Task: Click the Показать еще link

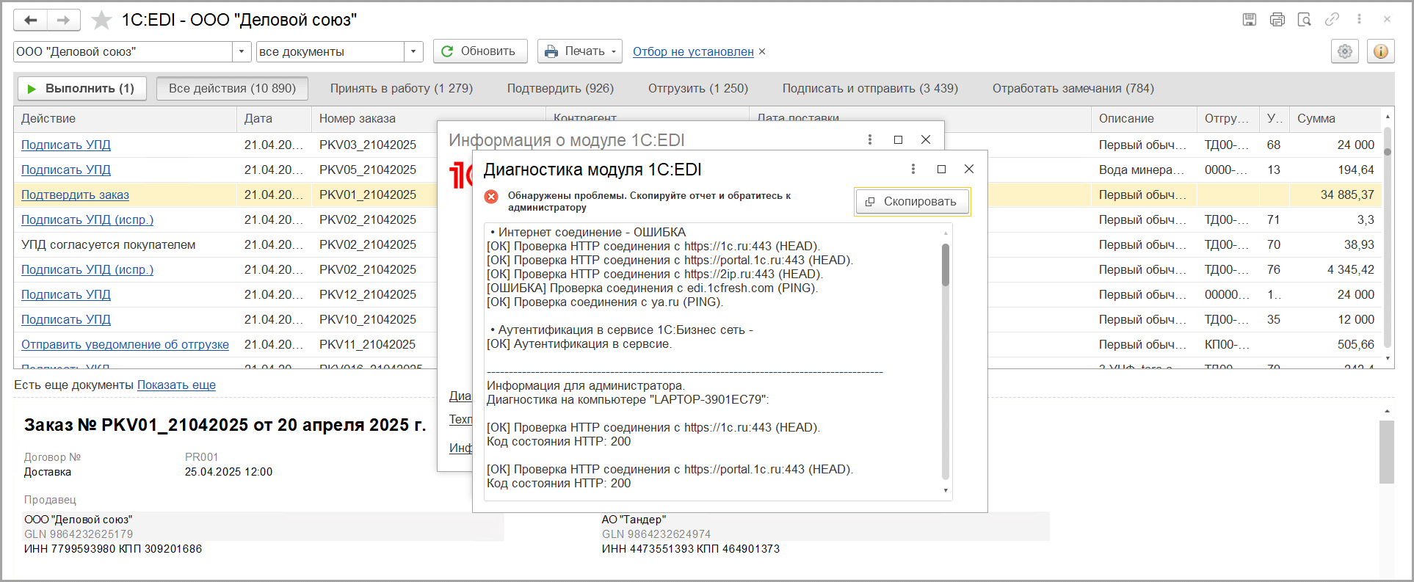Action: [x=176, y=385]
